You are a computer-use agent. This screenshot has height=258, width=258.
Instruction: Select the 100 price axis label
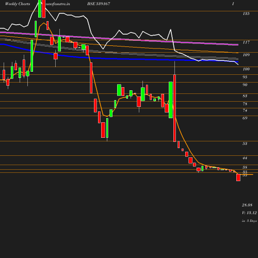click(246, 69)
